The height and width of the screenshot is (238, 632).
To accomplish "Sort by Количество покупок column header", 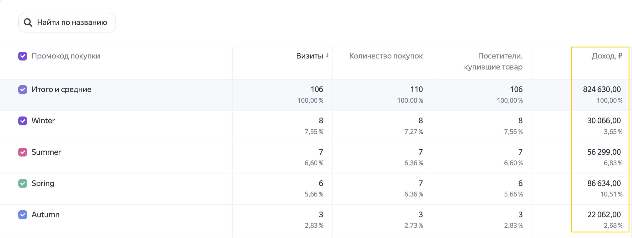I will tap(386, 56).
